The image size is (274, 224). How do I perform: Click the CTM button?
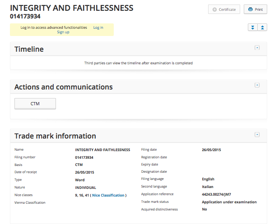35,104
